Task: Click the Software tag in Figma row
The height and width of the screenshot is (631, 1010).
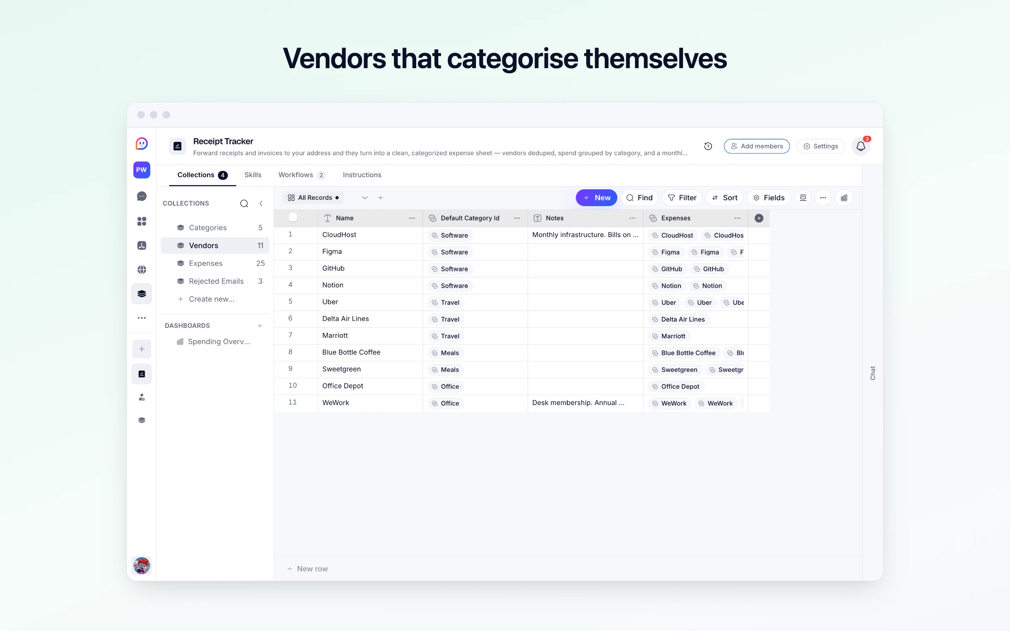Action: tap(450, 252)
